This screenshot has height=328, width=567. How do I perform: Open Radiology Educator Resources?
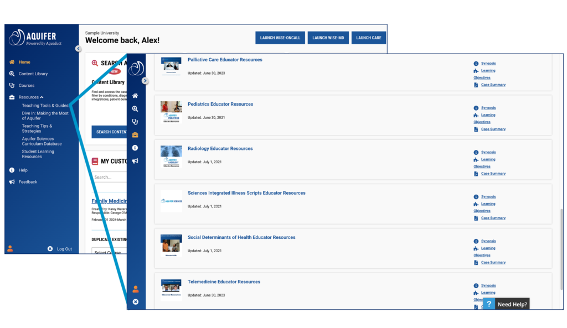pyautogui.click(x=220, y=148)
